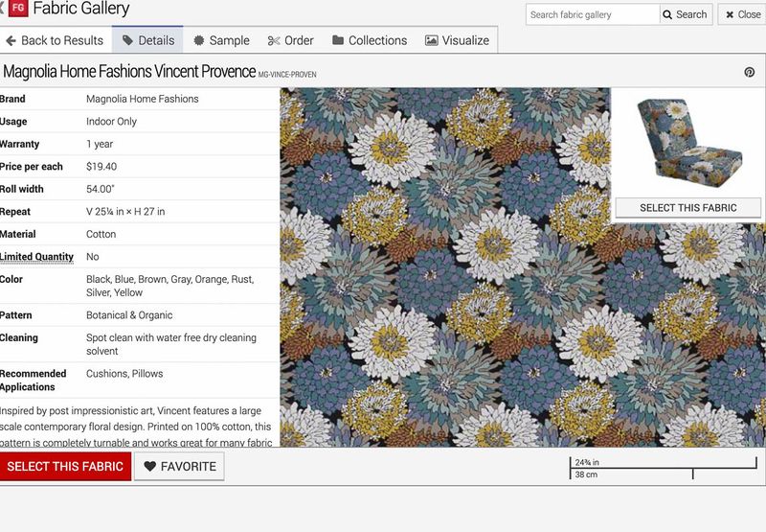Click the price value $19.40
The height and width of the screenshot is (532, 766).
pos(101,167)
